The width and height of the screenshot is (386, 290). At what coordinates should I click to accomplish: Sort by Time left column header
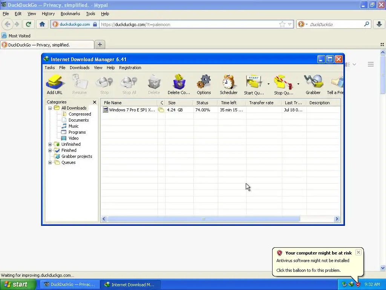coord(232,103)
